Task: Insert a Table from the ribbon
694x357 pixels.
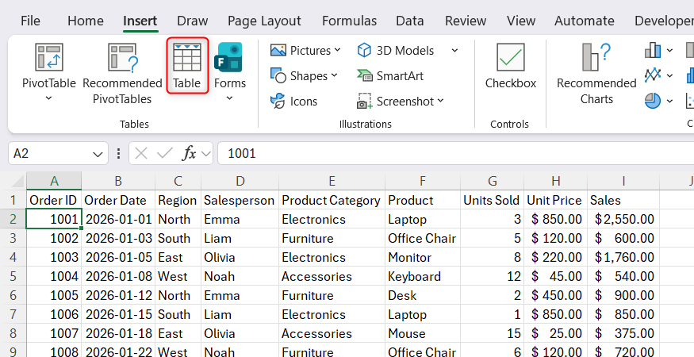Action: (x=186, y=65)
